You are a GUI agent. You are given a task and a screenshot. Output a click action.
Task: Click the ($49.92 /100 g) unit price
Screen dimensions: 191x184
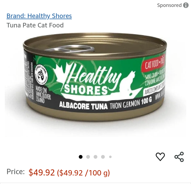tap(84, 173)
